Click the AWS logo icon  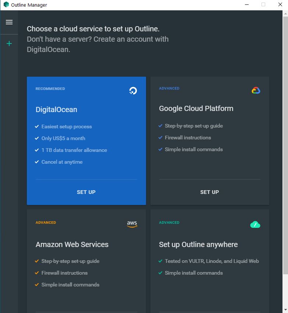coord(132,224)
